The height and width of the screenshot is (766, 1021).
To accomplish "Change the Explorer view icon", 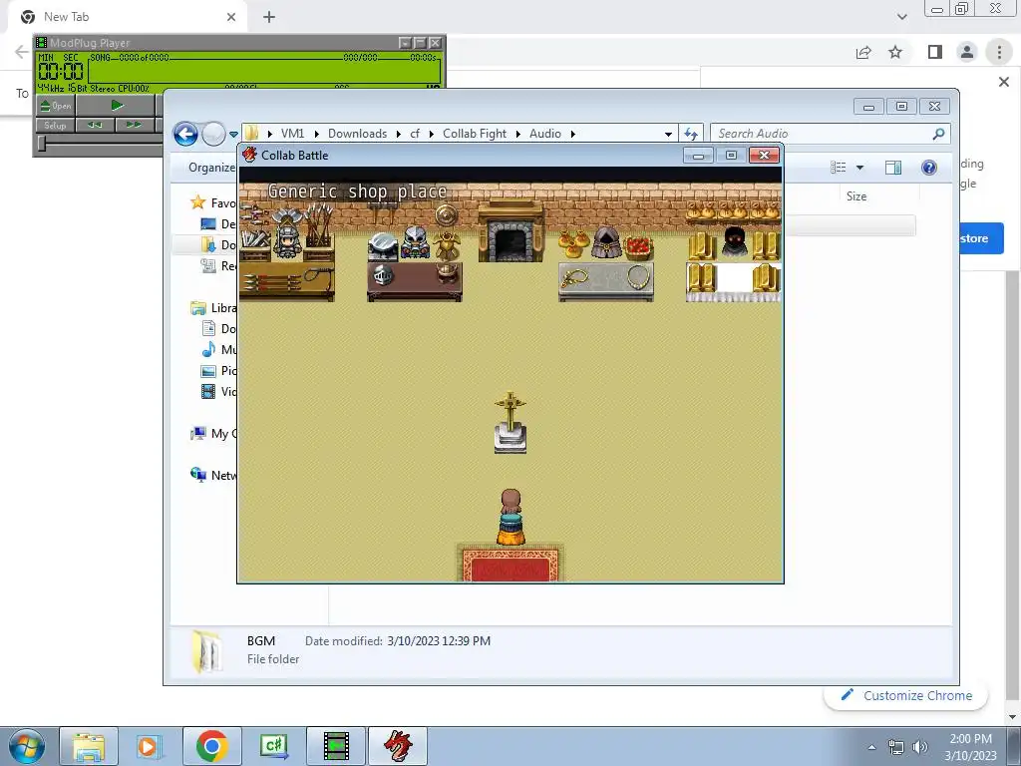I will pos(838,168).
